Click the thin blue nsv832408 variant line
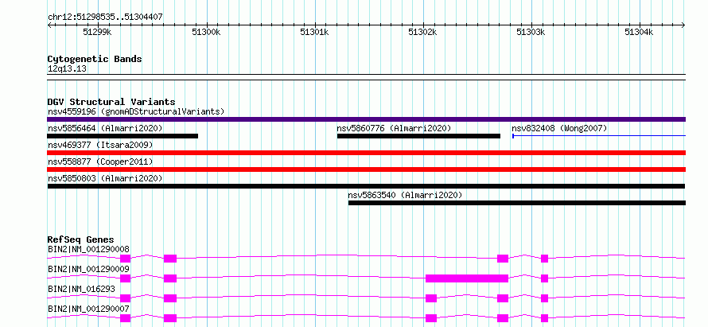This screenshot has width=708, height=327. pyautogui.click(x=599, y=135)
